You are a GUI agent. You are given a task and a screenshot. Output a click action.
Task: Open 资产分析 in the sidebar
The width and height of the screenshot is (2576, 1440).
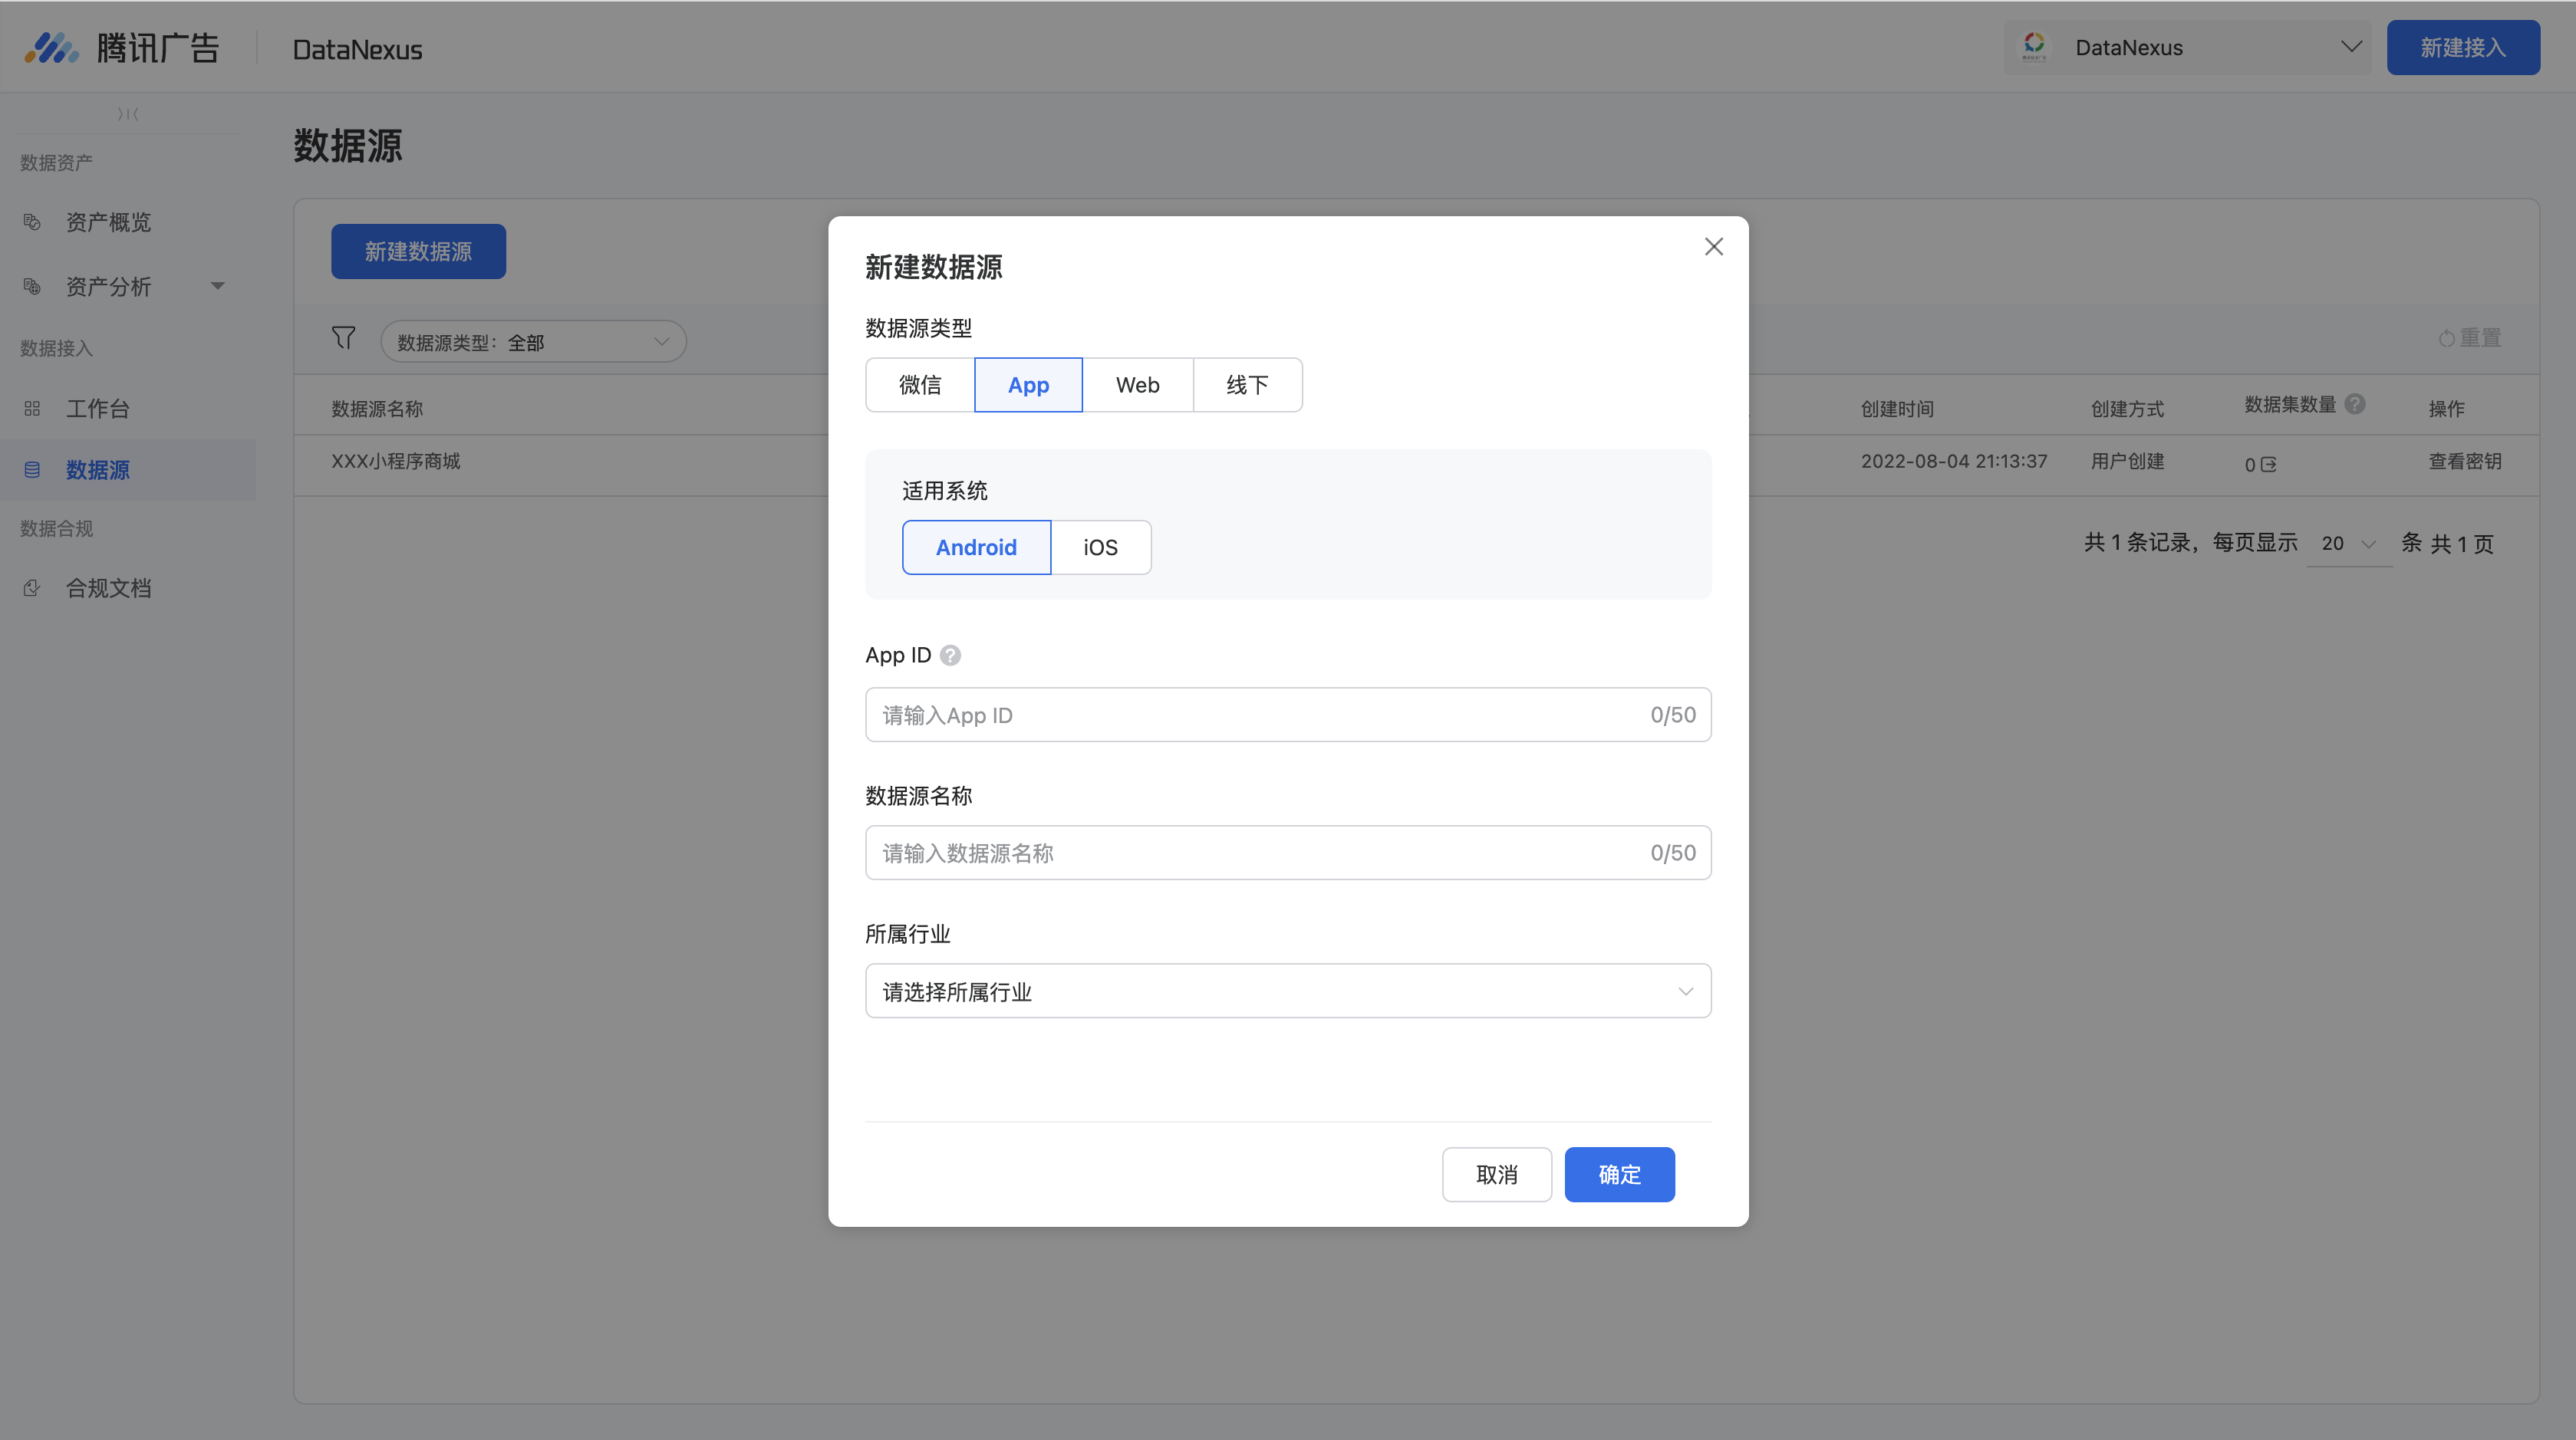coord(108,287)
